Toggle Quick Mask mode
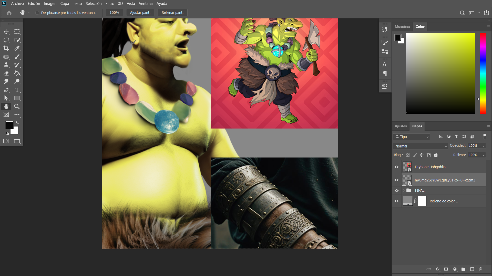492x276 pixels. point(6,141)
